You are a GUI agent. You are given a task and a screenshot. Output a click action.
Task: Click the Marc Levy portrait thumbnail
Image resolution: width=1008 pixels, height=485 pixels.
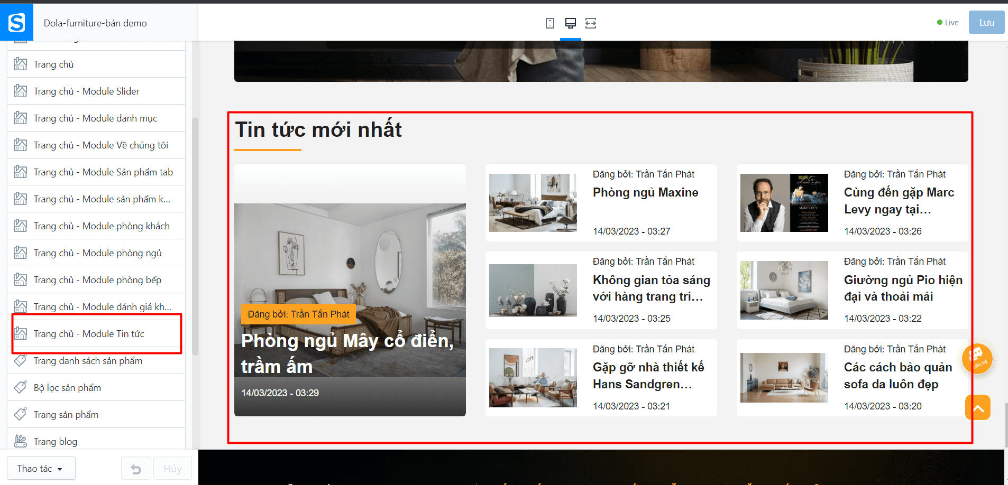click(x=784, y=203)
